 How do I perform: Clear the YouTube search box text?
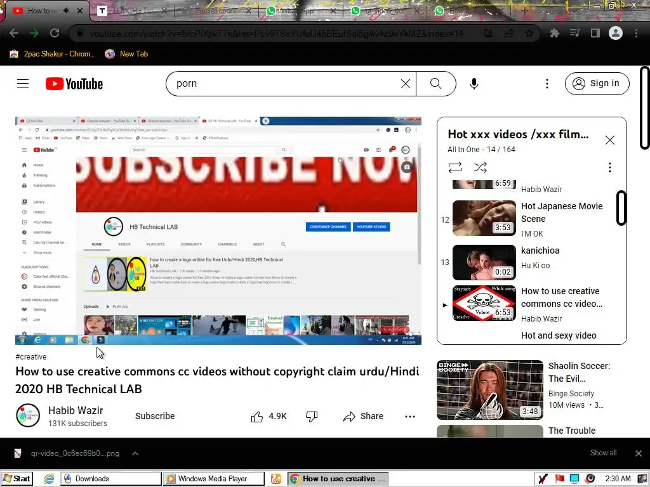pos(406,84)
